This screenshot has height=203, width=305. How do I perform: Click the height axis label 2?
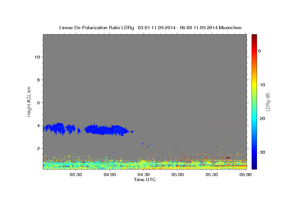pyautogui.click(x=38, y=148)
